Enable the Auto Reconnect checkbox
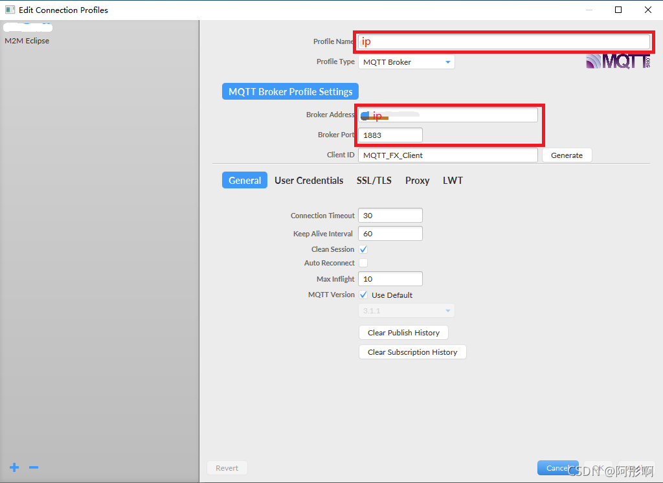Screen dimensions: 663x483 [x=363, y=263]
